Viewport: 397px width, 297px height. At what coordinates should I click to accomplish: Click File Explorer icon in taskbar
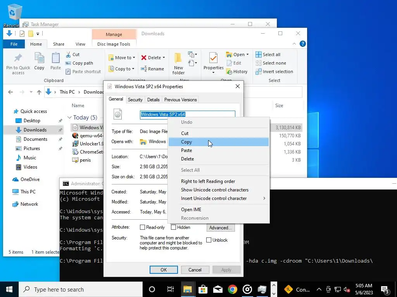[x=188, y=289]
